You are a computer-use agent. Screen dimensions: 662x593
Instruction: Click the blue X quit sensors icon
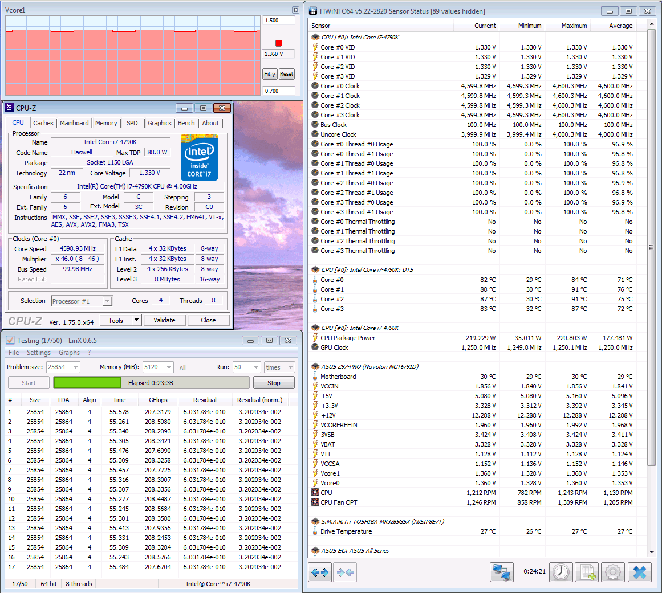click(639, 572)
